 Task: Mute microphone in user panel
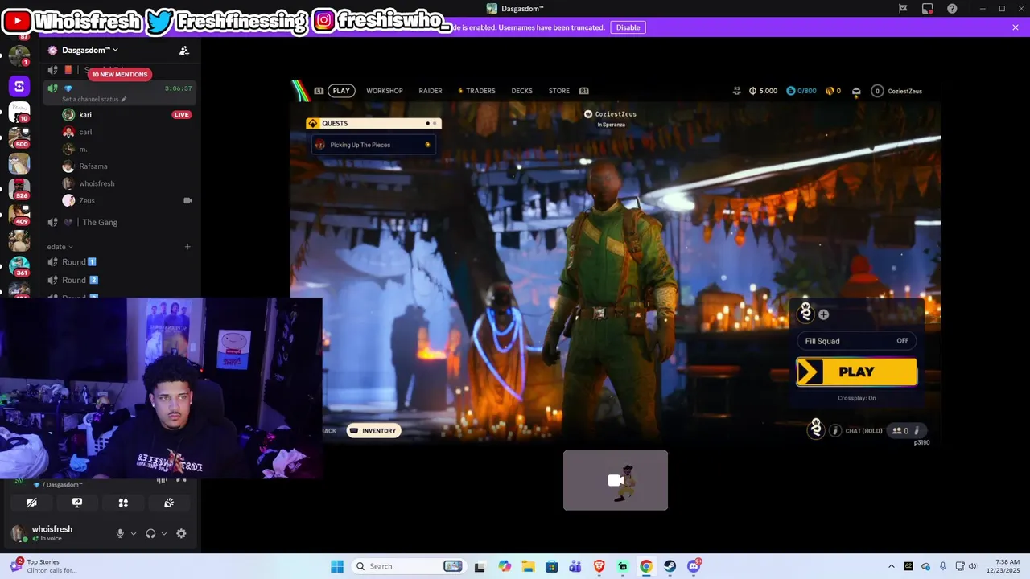click(120, 533)
